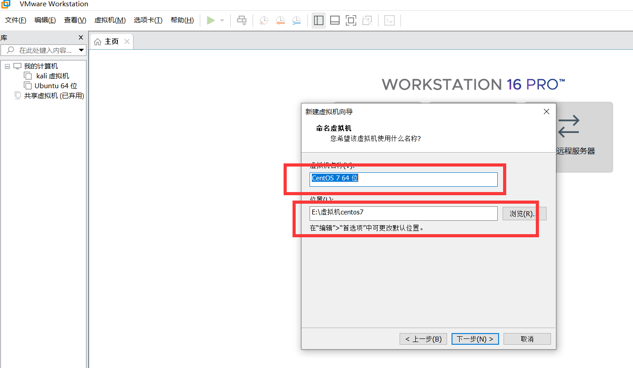Click the location field with E:\虚拟机centos7

(403, 213)
